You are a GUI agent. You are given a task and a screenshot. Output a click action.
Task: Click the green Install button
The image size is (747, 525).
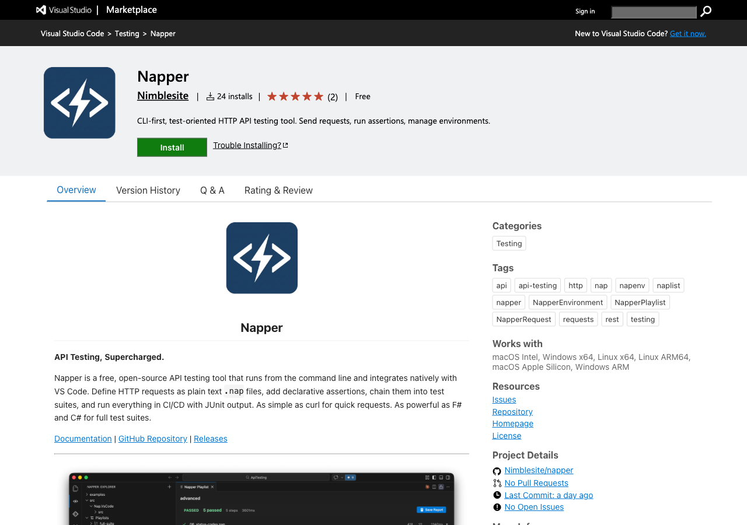[x=172, y=148]
